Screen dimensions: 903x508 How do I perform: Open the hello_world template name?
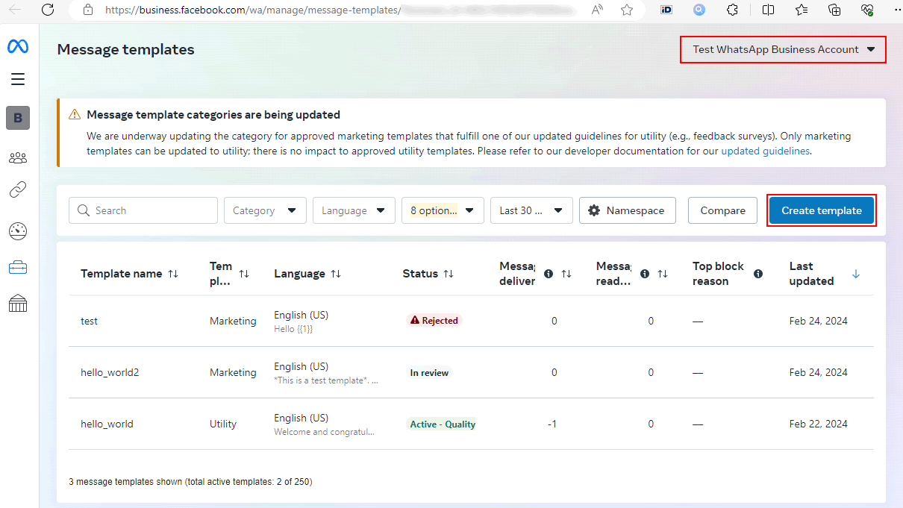[x=107, y=424]
